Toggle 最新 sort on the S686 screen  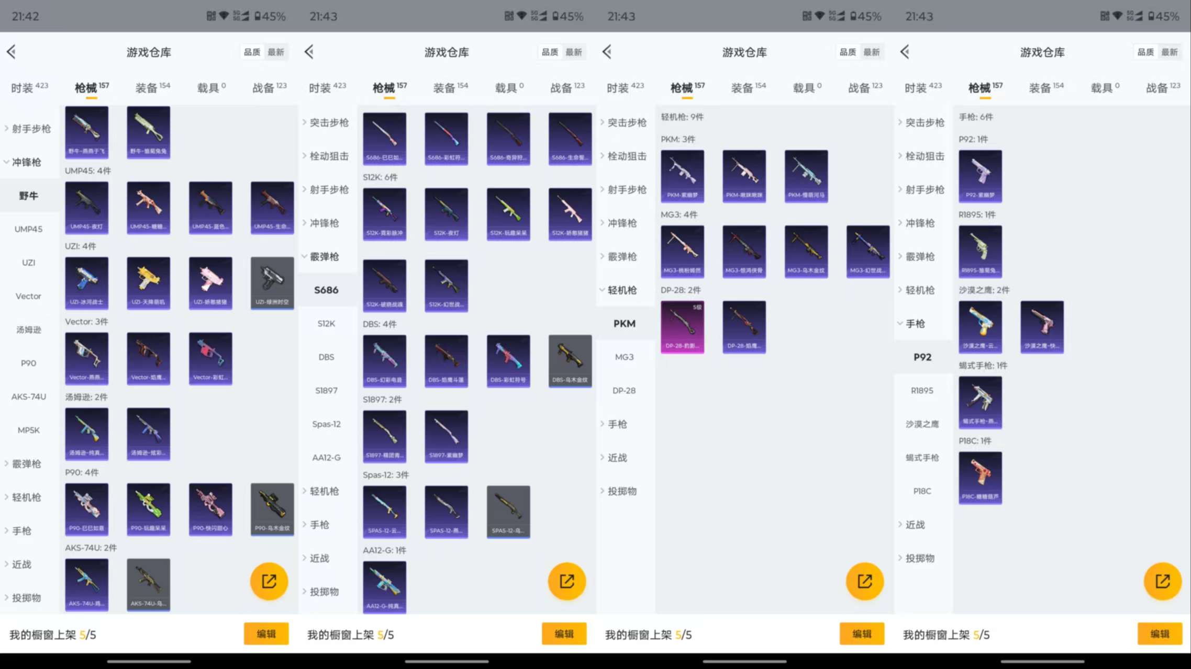tap(574, 52)
